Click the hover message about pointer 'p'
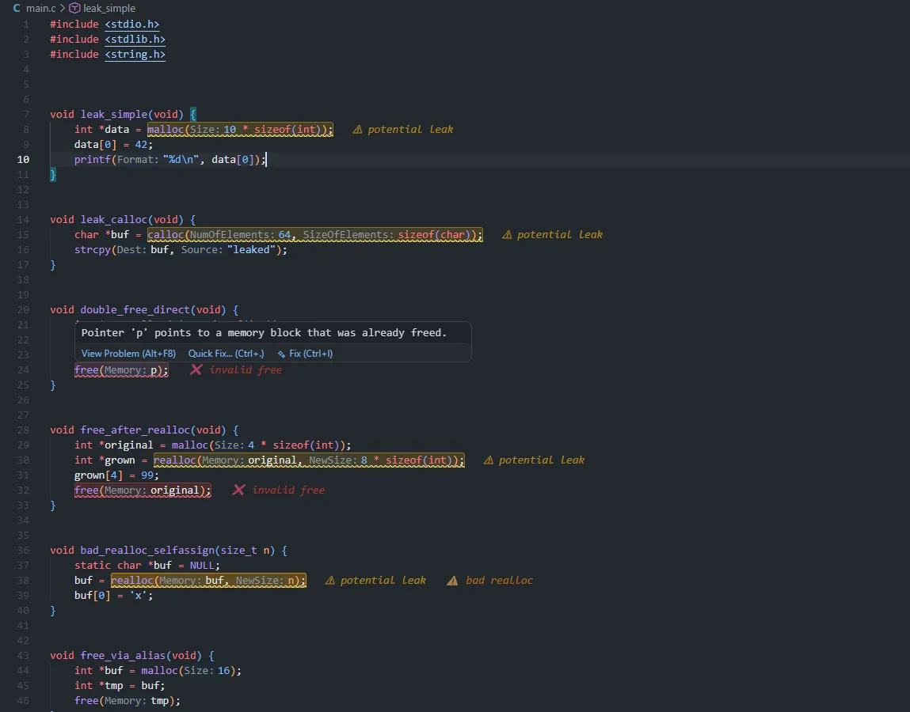Image resolution: width=910 pixels, height=712 pixels. coord(264,333)
